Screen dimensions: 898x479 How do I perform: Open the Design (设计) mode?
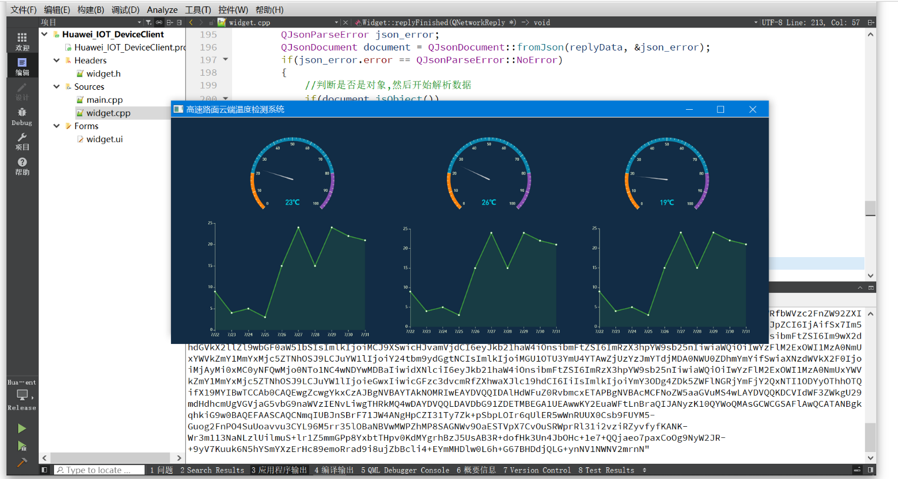[x=22, y=91]
